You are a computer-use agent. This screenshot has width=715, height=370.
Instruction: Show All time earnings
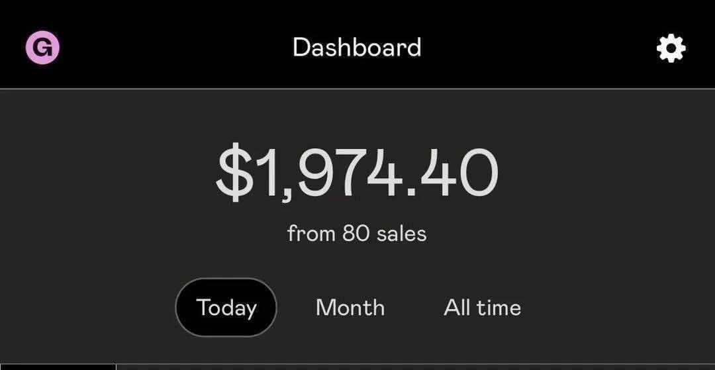pos(482,308)
